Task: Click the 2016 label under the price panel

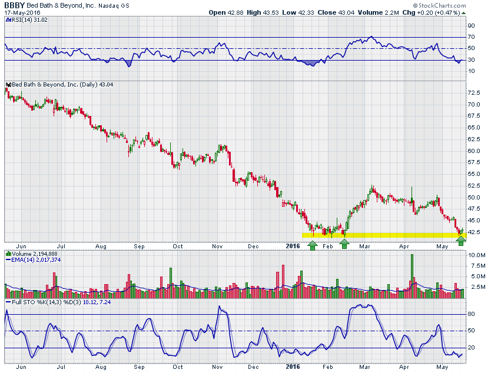Action: point(293,247)
